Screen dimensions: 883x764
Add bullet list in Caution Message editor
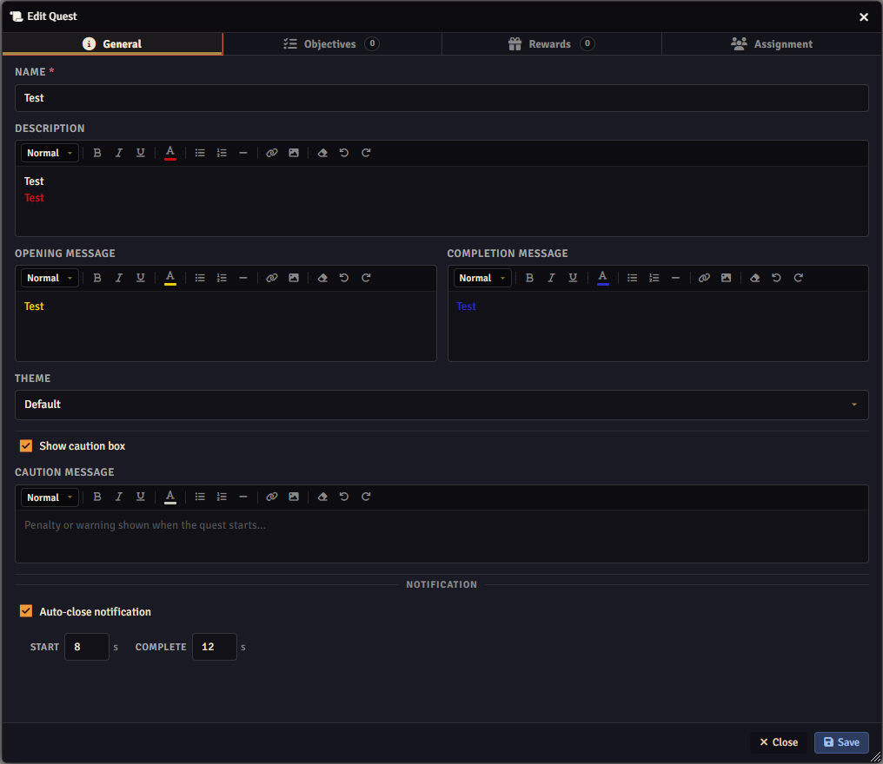point(200,497)
